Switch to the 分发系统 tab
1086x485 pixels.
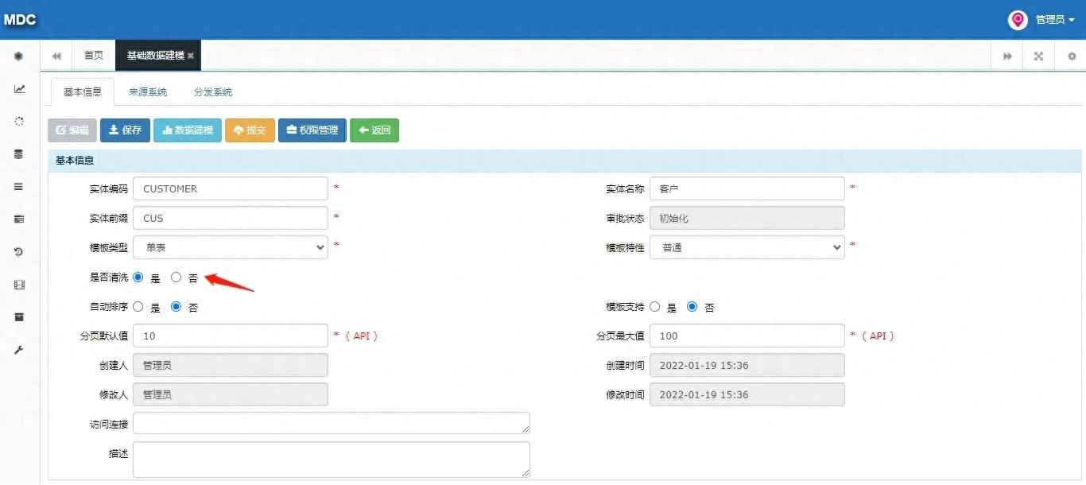pos(213,92)
